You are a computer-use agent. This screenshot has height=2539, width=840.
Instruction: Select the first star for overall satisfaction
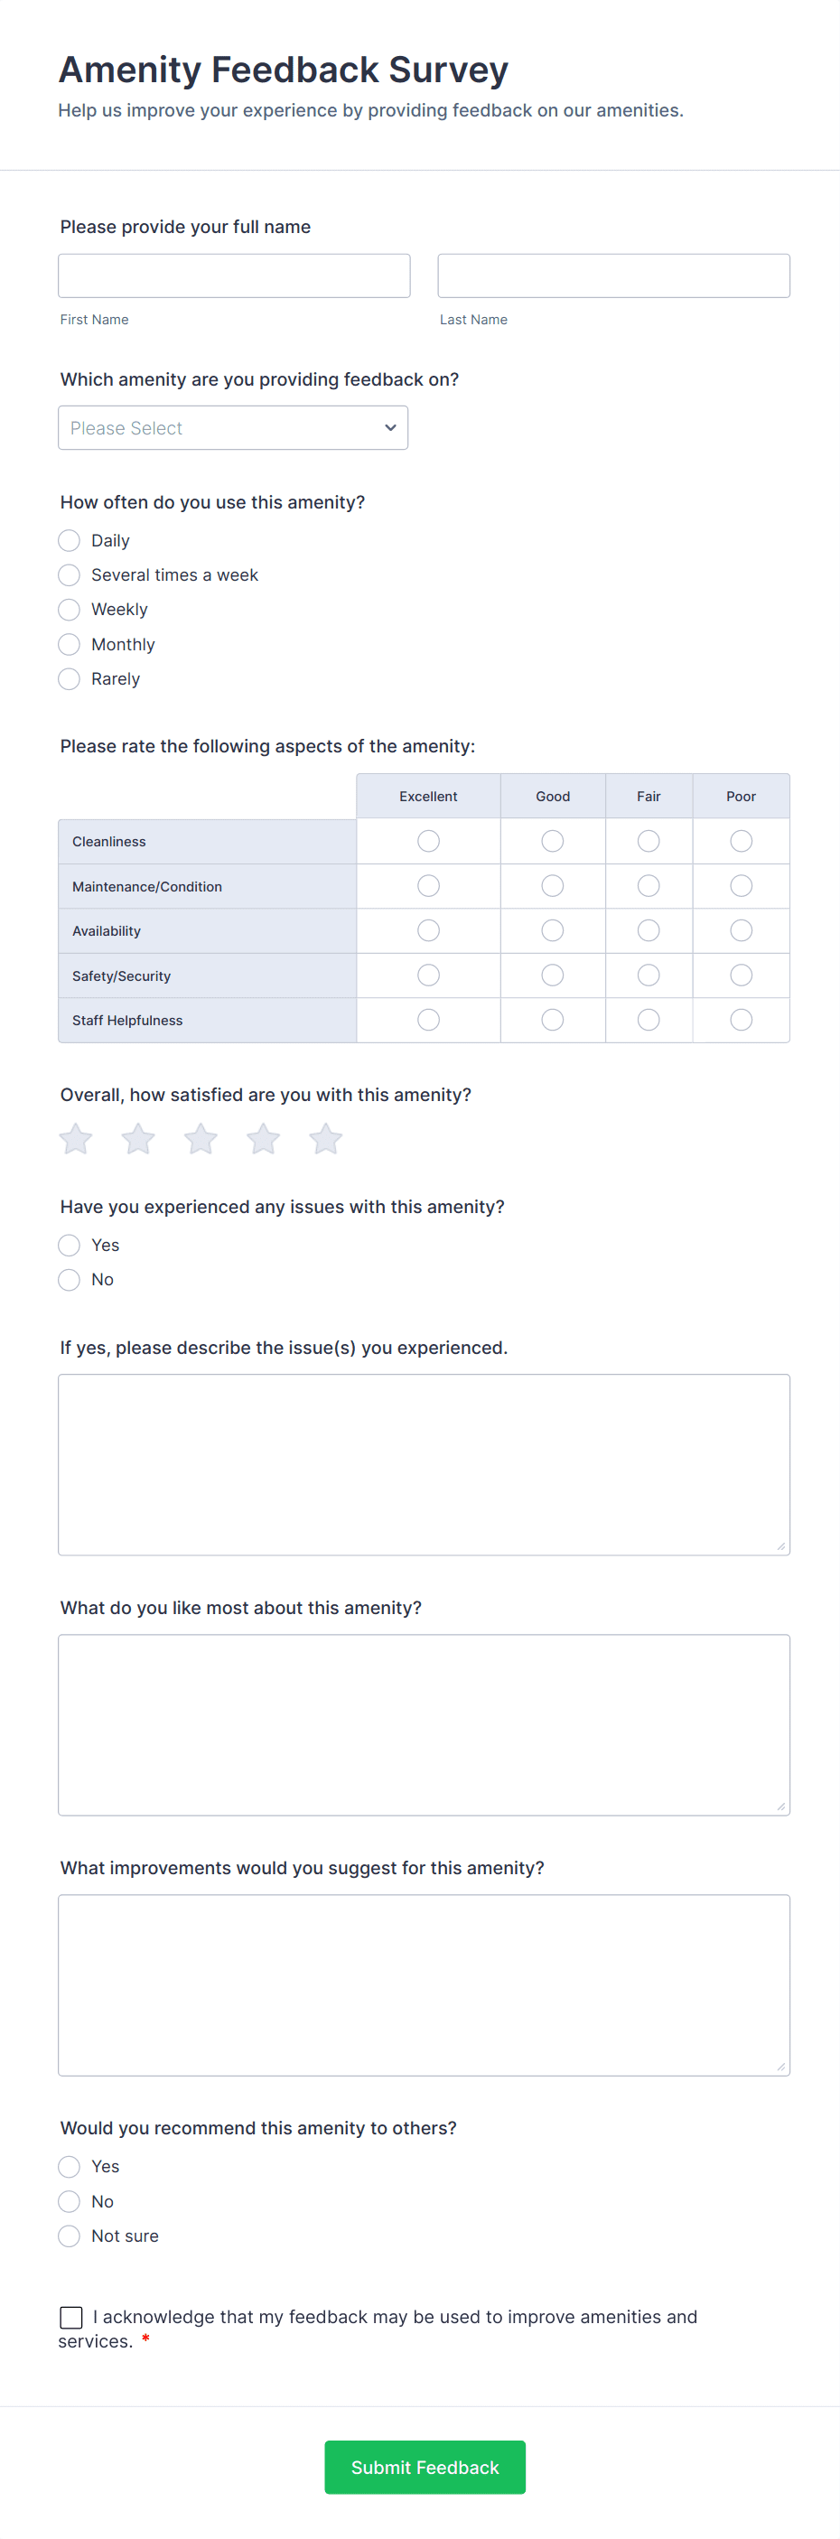(75, 1138)
